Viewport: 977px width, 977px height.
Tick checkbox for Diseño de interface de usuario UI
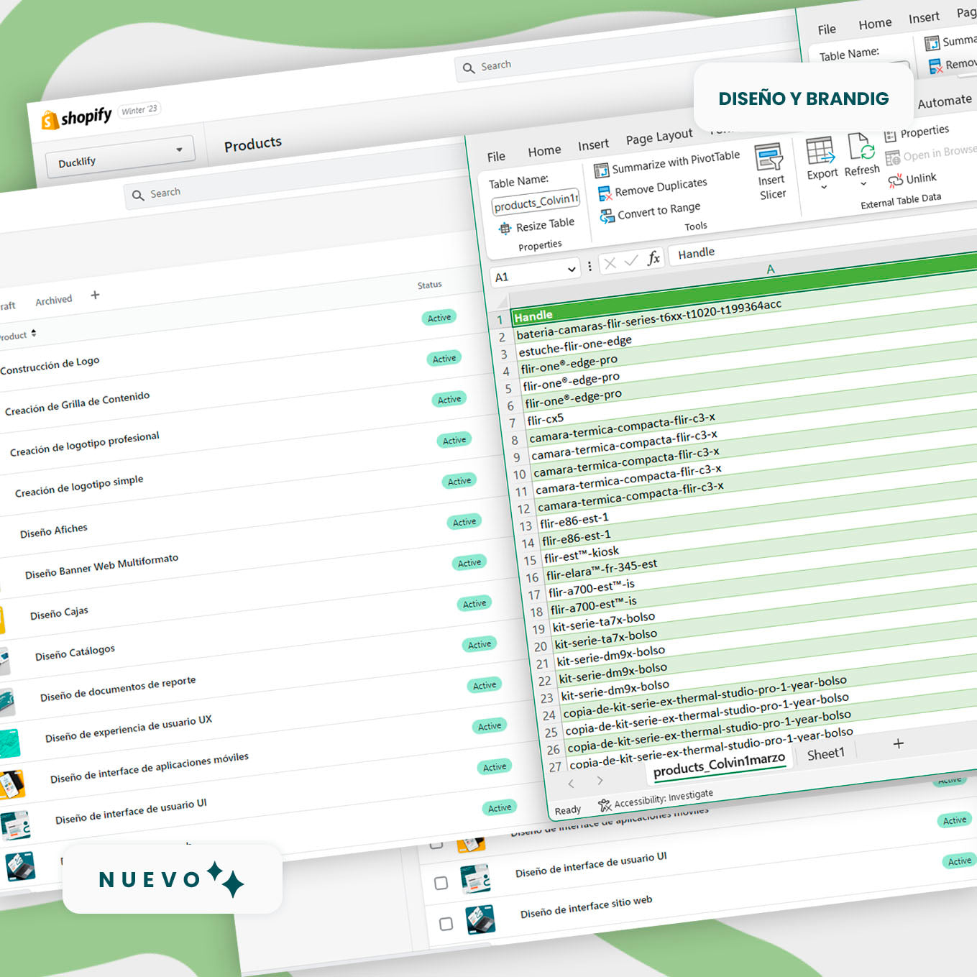[x=441, y=883]
